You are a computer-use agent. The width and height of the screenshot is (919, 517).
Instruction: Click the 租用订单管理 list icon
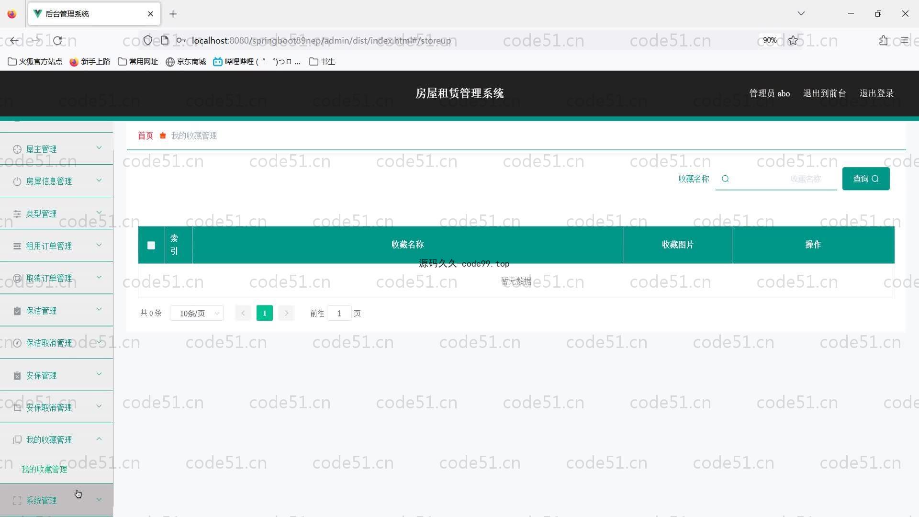17,246
